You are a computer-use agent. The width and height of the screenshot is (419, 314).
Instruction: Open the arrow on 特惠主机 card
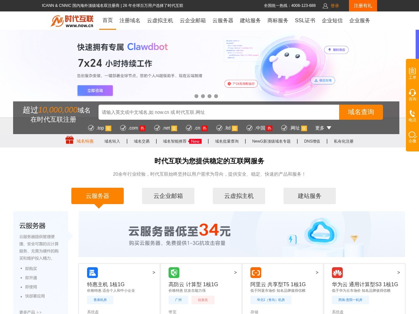154,272
